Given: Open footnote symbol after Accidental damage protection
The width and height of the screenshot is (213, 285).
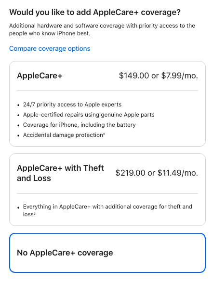Looking at the screenshot, I should [x=104, y=134].
